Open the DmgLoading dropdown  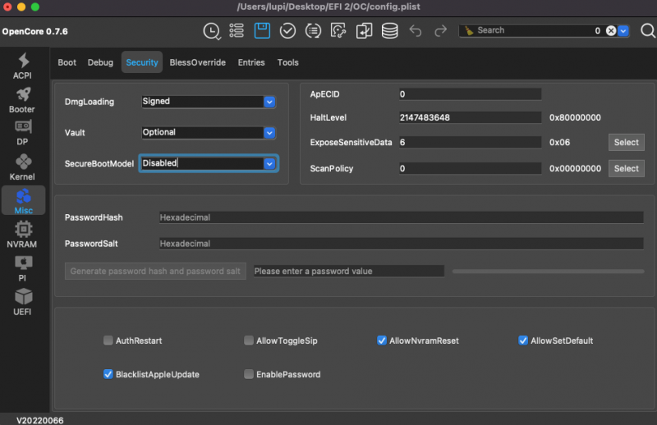[x=269, y=102]
